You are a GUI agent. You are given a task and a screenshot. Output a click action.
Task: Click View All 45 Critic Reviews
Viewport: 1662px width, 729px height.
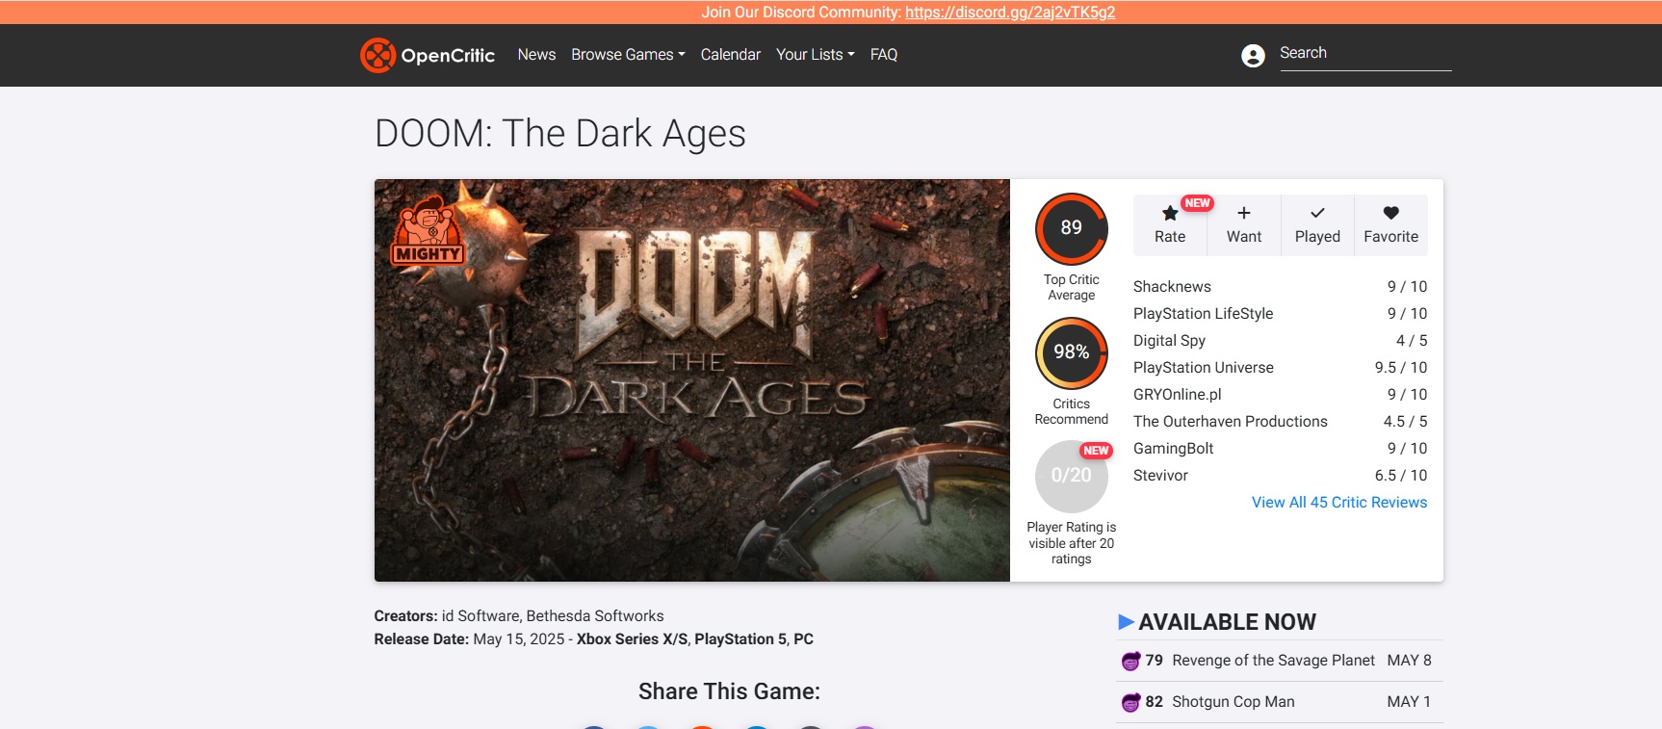point(1339,503)
